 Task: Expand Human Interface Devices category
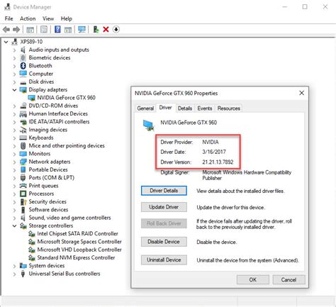14,114
